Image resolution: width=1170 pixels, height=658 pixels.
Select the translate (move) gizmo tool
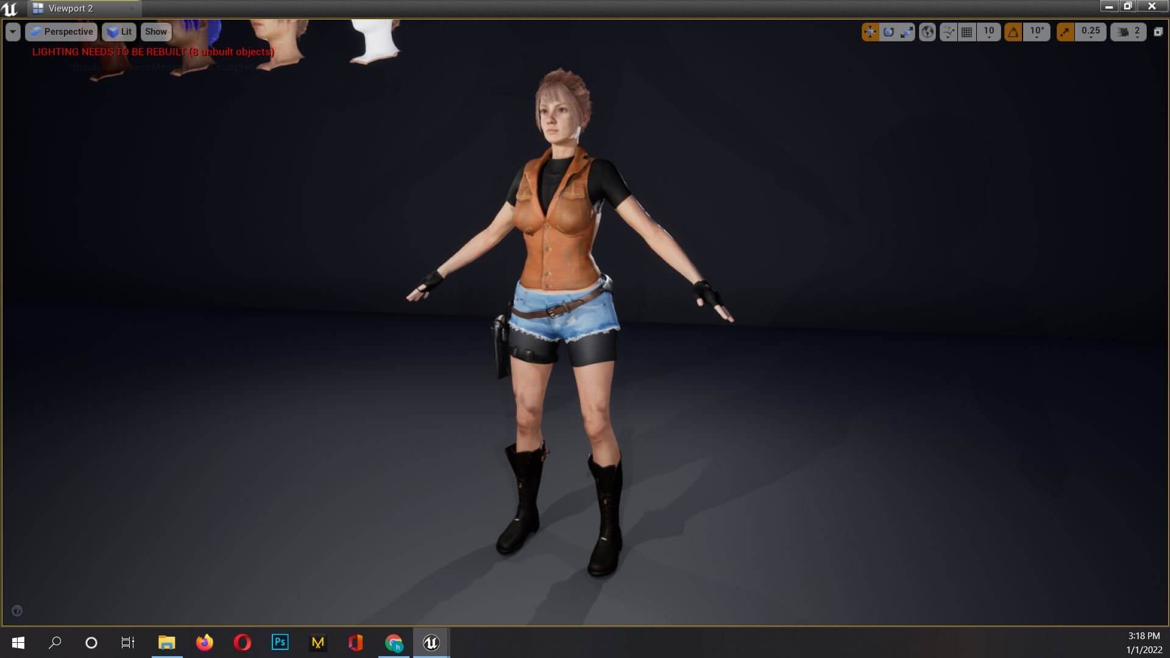[x=870, y=32]
